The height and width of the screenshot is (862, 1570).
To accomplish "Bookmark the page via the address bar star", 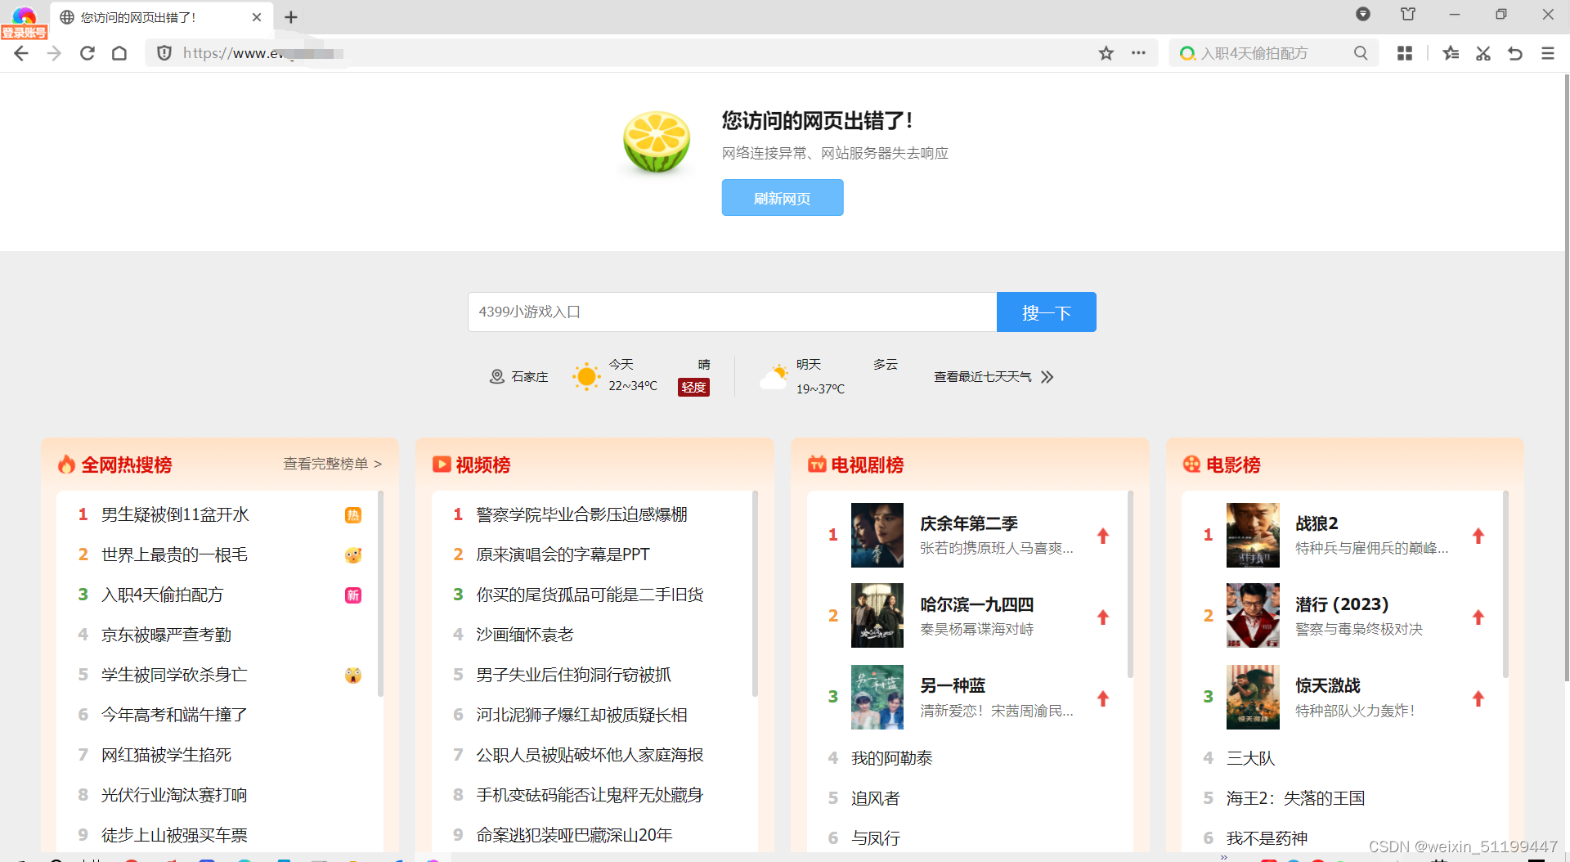I will click(x=1106, y=53).
